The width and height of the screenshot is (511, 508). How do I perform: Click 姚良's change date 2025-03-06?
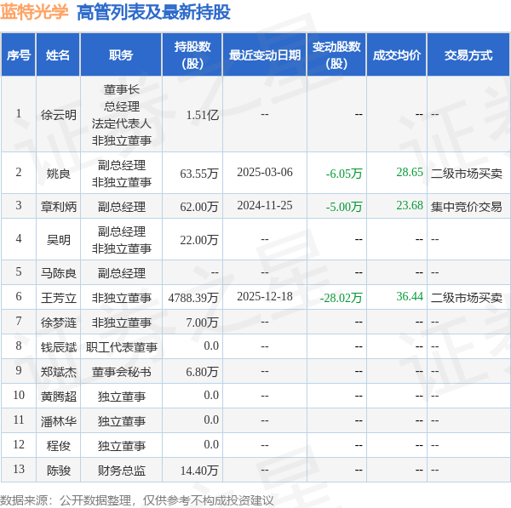click(264, 173)
